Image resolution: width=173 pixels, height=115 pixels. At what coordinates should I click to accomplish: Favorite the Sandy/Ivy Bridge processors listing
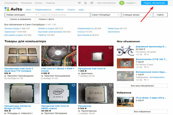[x=37, y=85]
